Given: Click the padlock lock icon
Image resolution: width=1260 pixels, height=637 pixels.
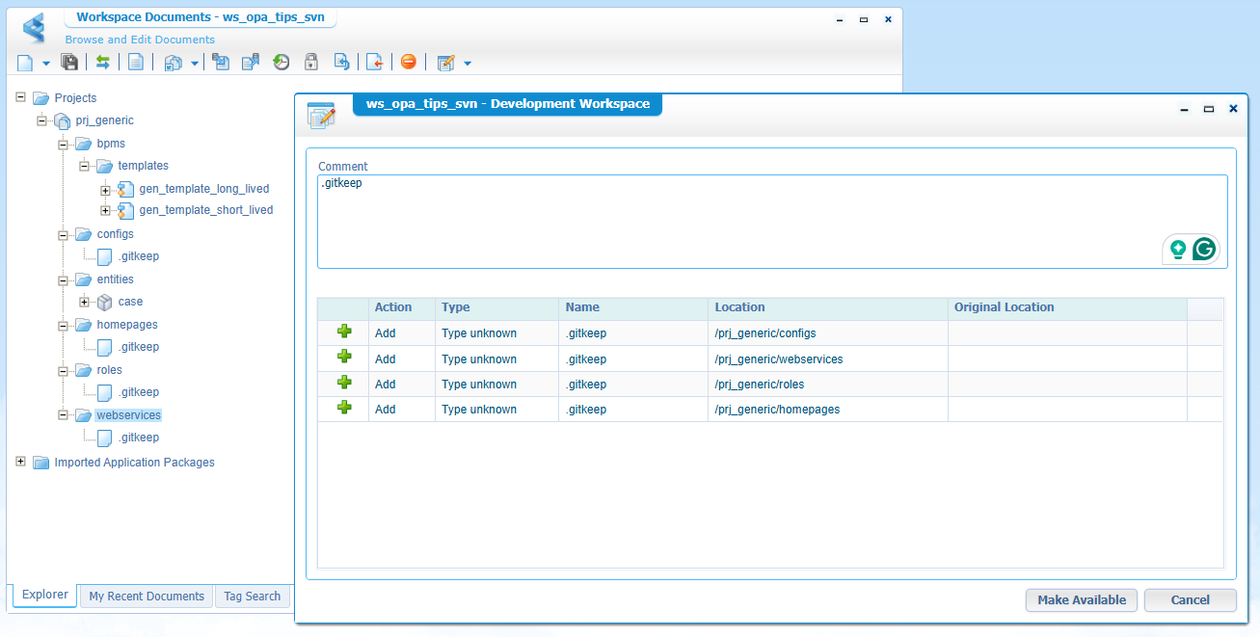Looking at the screenshot, I should tap(311, 63).
